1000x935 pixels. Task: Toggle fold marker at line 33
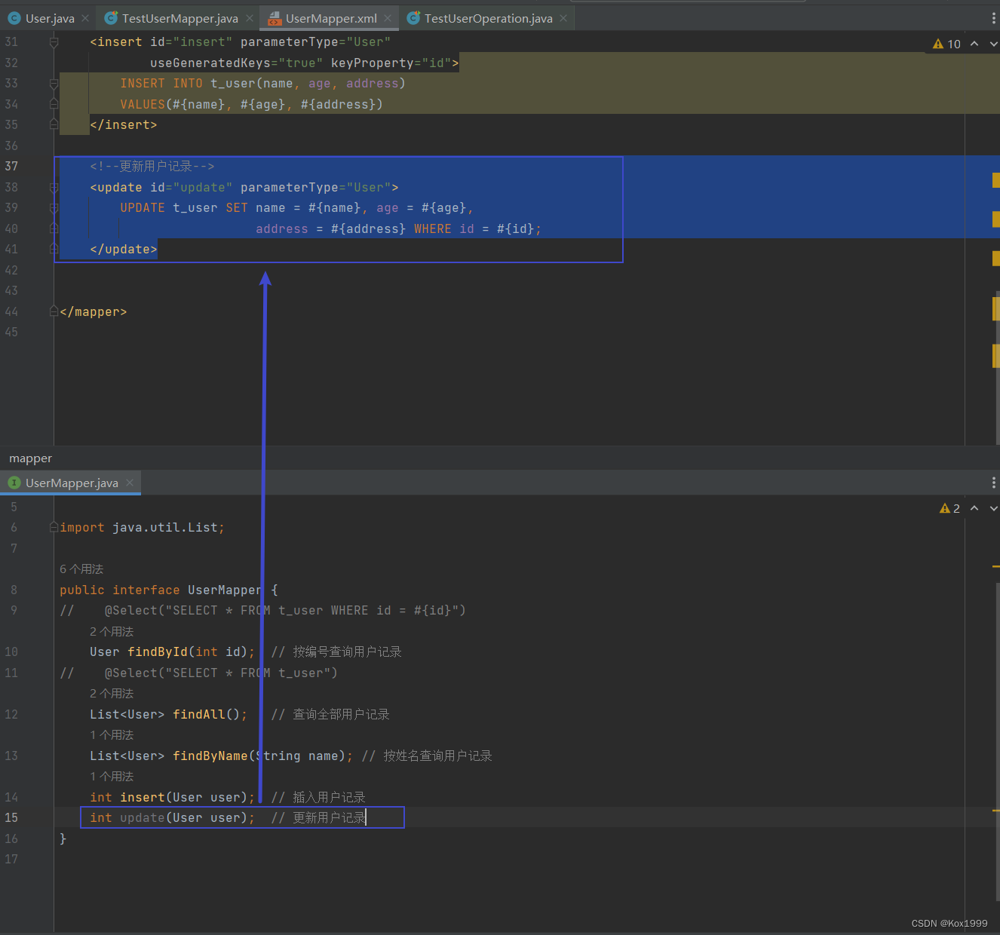point(54,84)
